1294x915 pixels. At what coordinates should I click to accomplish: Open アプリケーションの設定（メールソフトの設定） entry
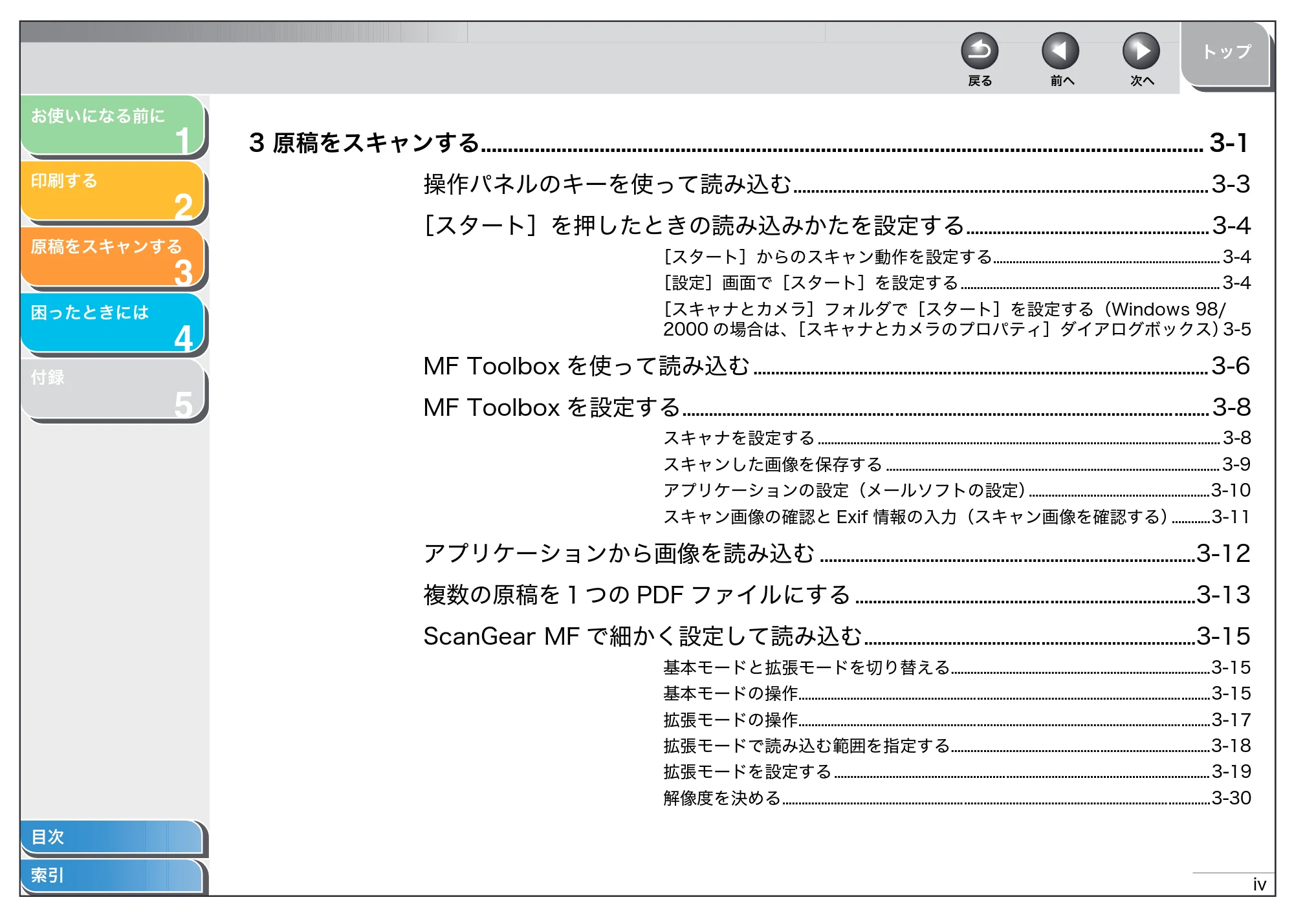(957, 490)
